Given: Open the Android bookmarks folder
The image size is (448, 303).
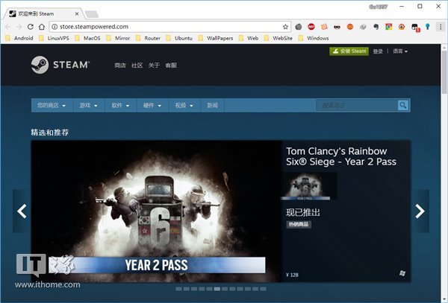Looking at the screenshot, I should (19, 38).
